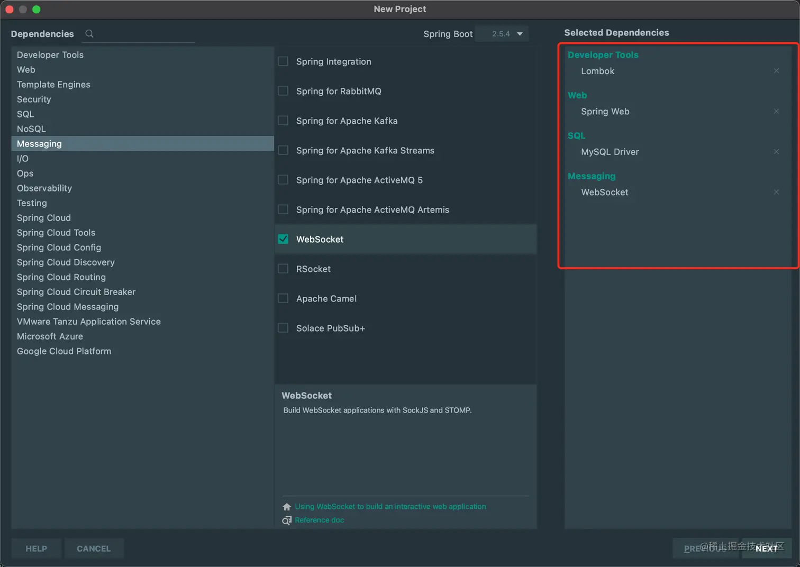Remove WebSocket from selected dependencies
This screenshot has height=567, width=800.
(776, 192)
